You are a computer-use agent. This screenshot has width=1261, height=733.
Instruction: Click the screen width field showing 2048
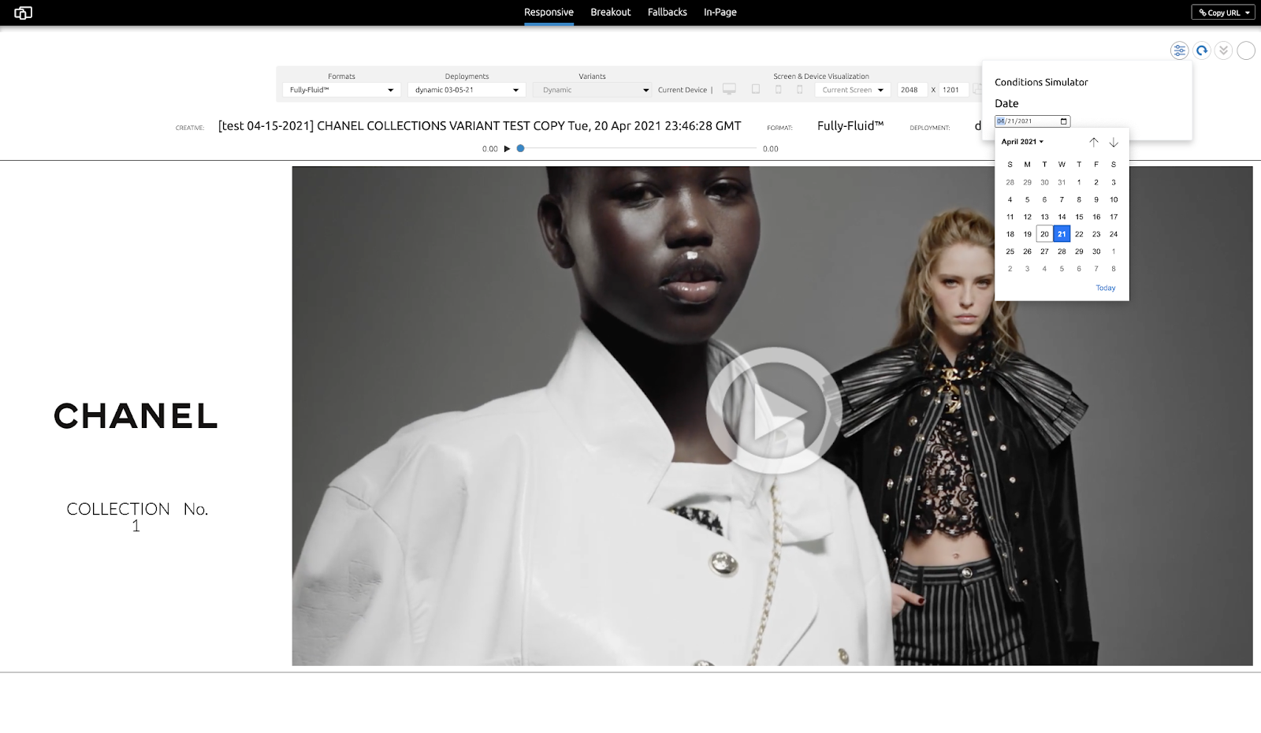pyautogui.click(x=913, y=90)
